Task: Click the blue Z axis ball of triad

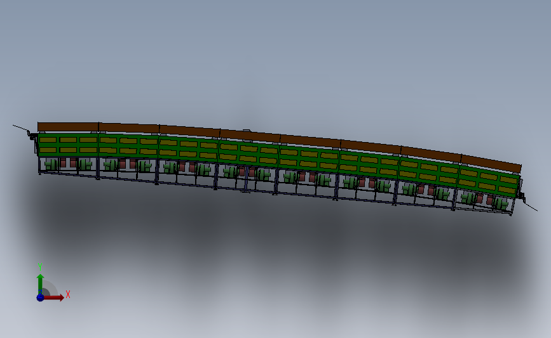Action: point(40,297)
